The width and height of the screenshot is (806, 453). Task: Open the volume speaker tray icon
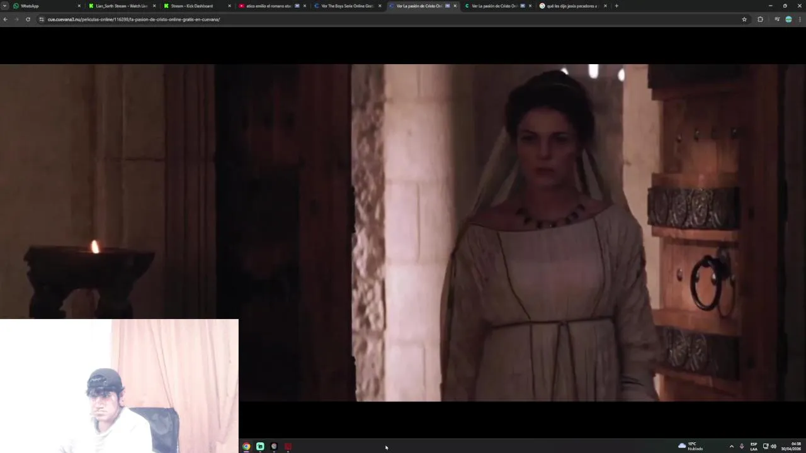(x=773, y=446)
